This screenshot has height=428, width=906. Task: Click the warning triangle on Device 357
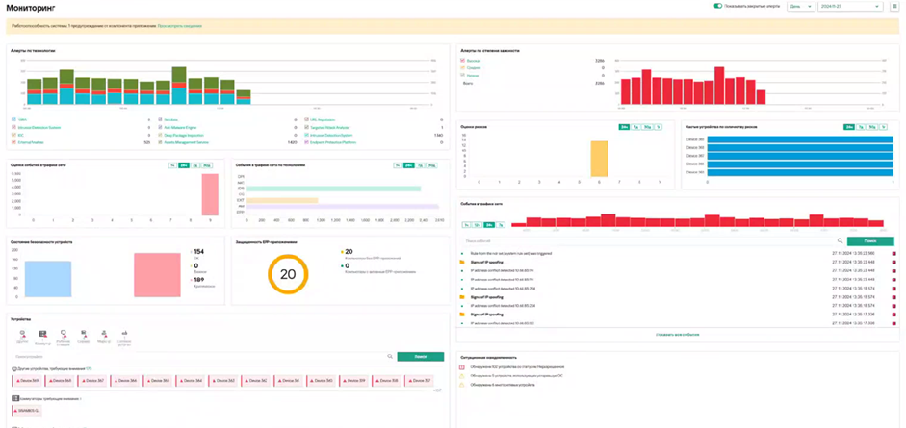pyautogui.click(x=411, y=381)
